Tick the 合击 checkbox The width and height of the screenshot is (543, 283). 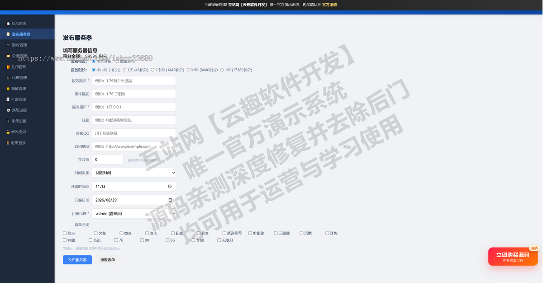pyautogui.click(x=90, y=240)
